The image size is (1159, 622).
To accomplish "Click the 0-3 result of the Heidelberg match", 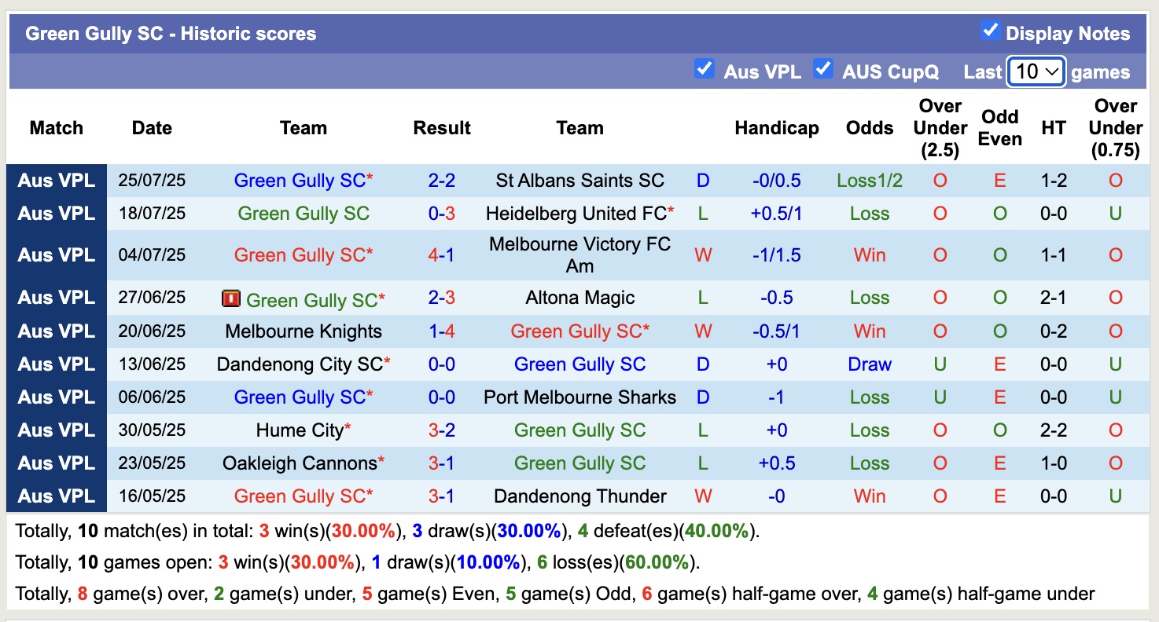I will click(441, 213).
